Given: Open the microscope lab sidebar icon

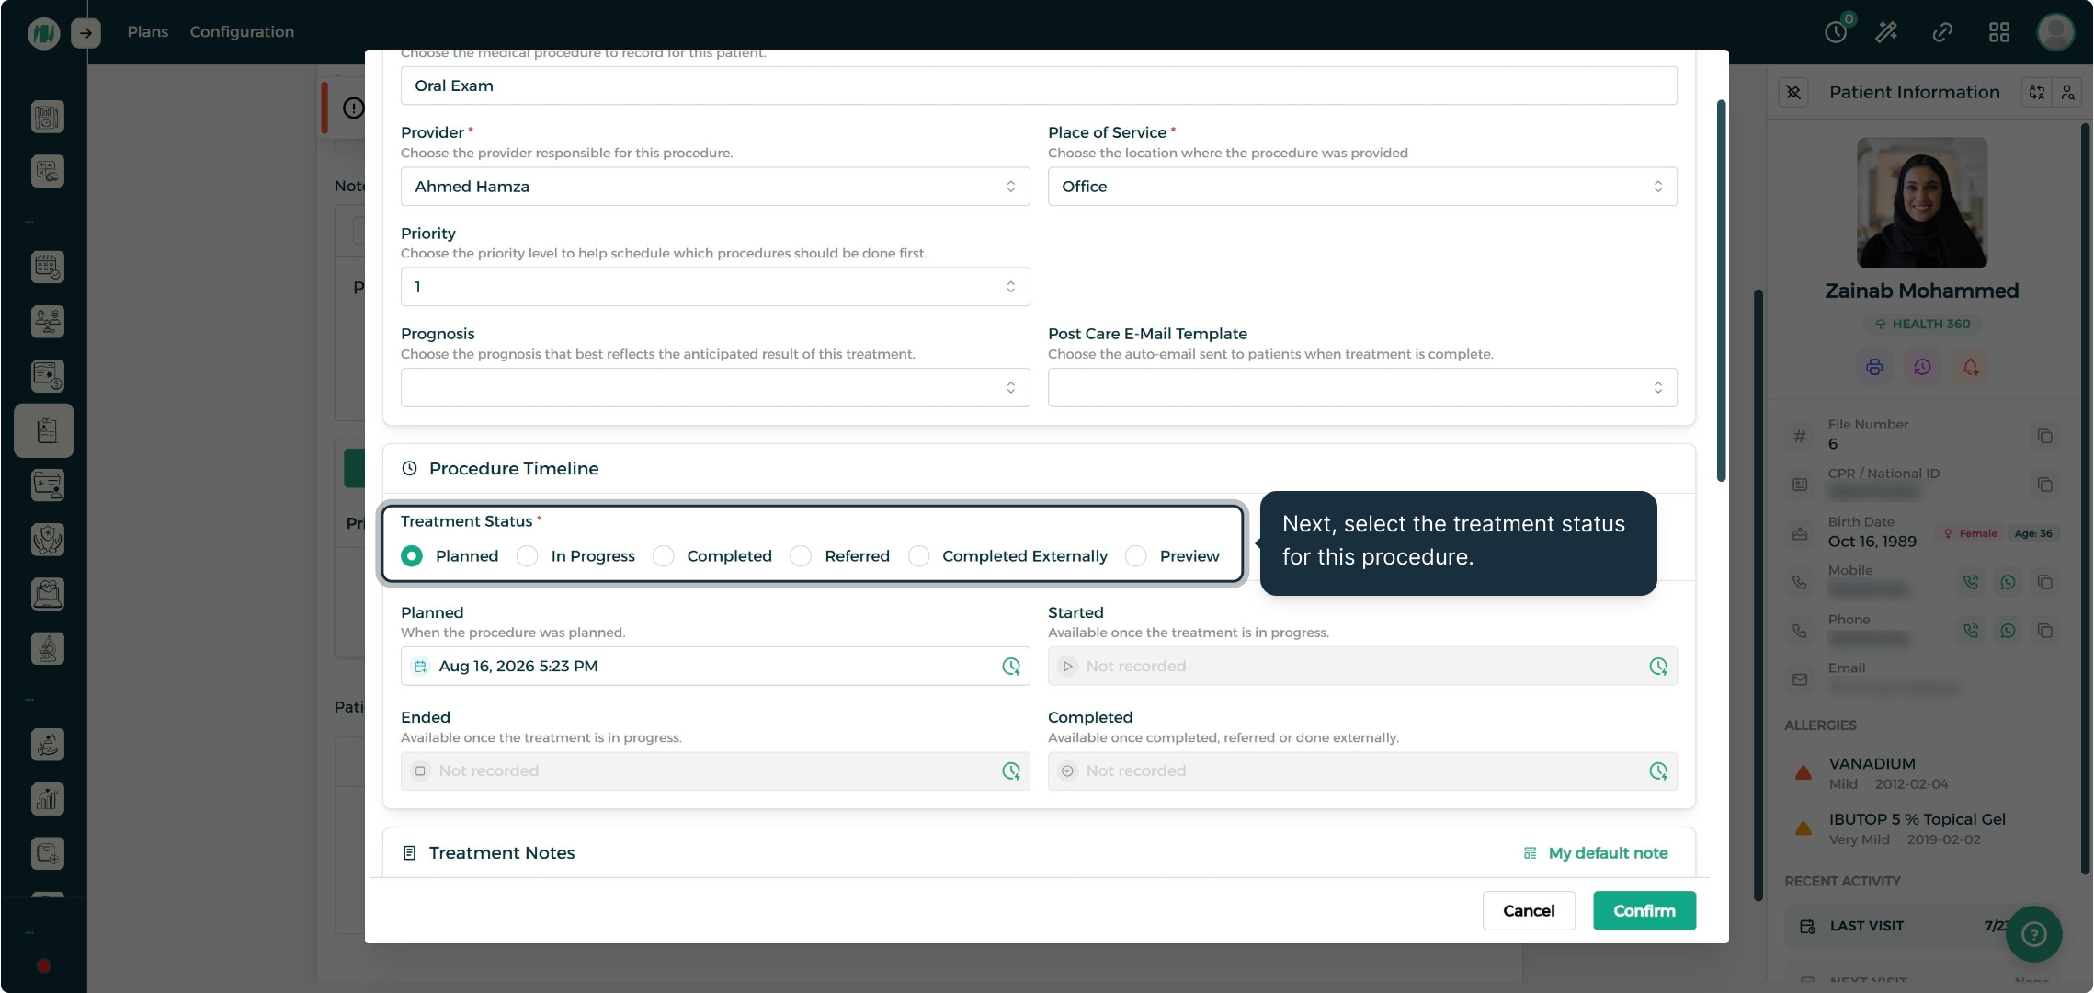Looking at the screenshot, I should tap(47, 648).
